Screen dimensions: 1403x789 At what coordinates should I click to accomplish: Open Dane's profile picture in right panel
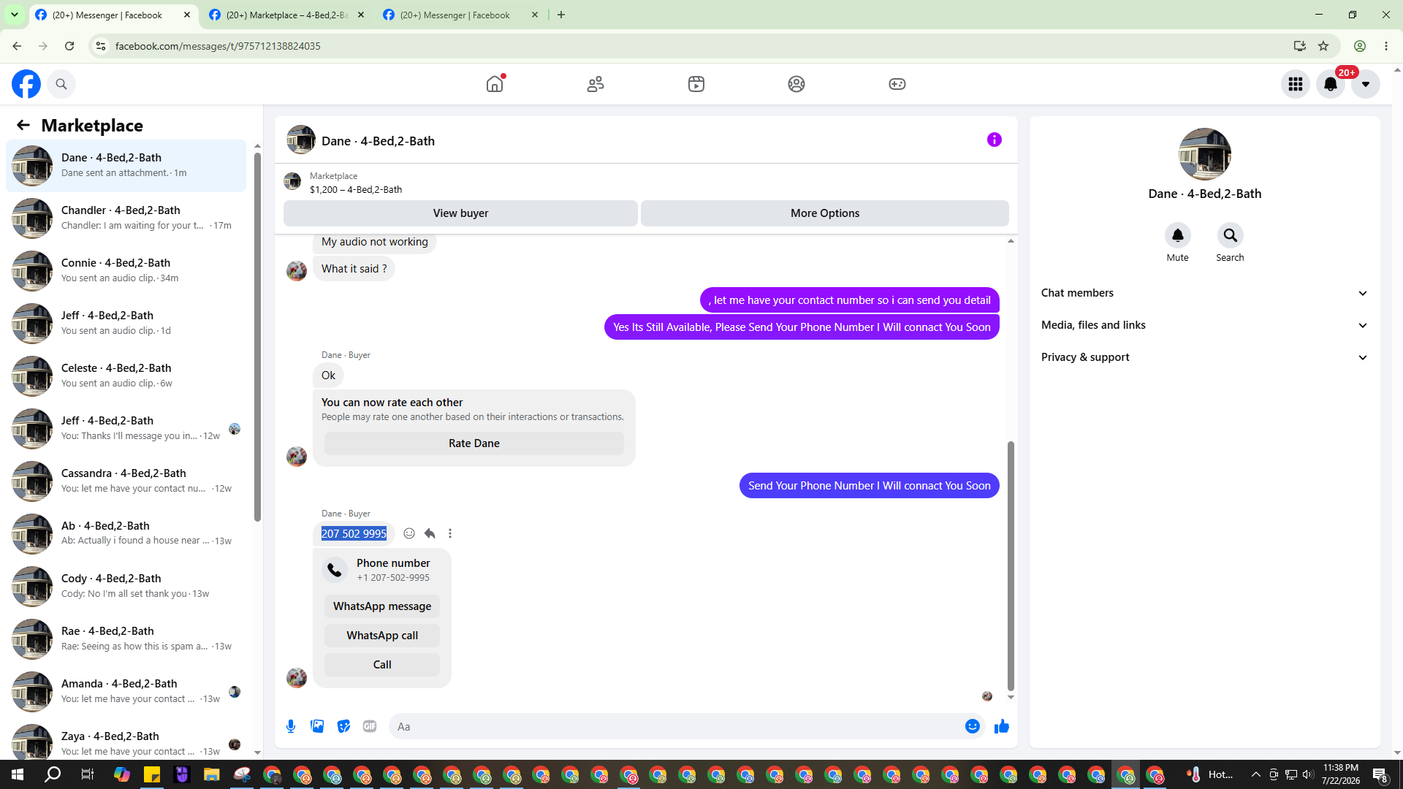(1205, 154)
